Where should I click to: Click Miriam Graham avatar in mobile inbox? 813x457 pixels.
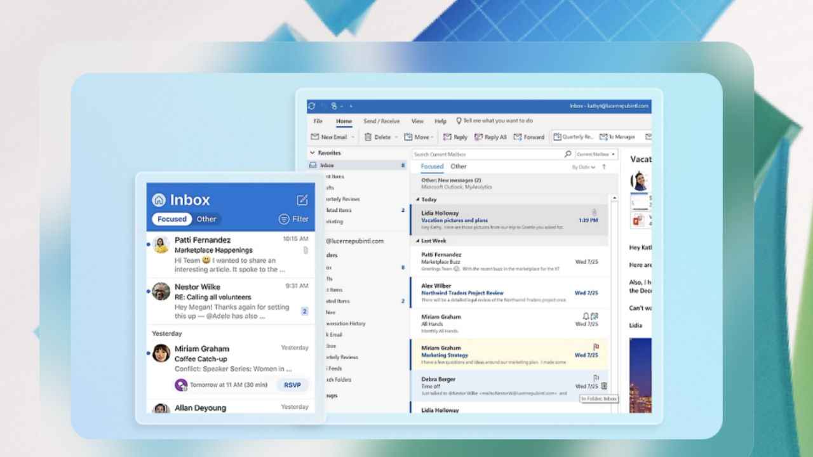coord(161,353)
